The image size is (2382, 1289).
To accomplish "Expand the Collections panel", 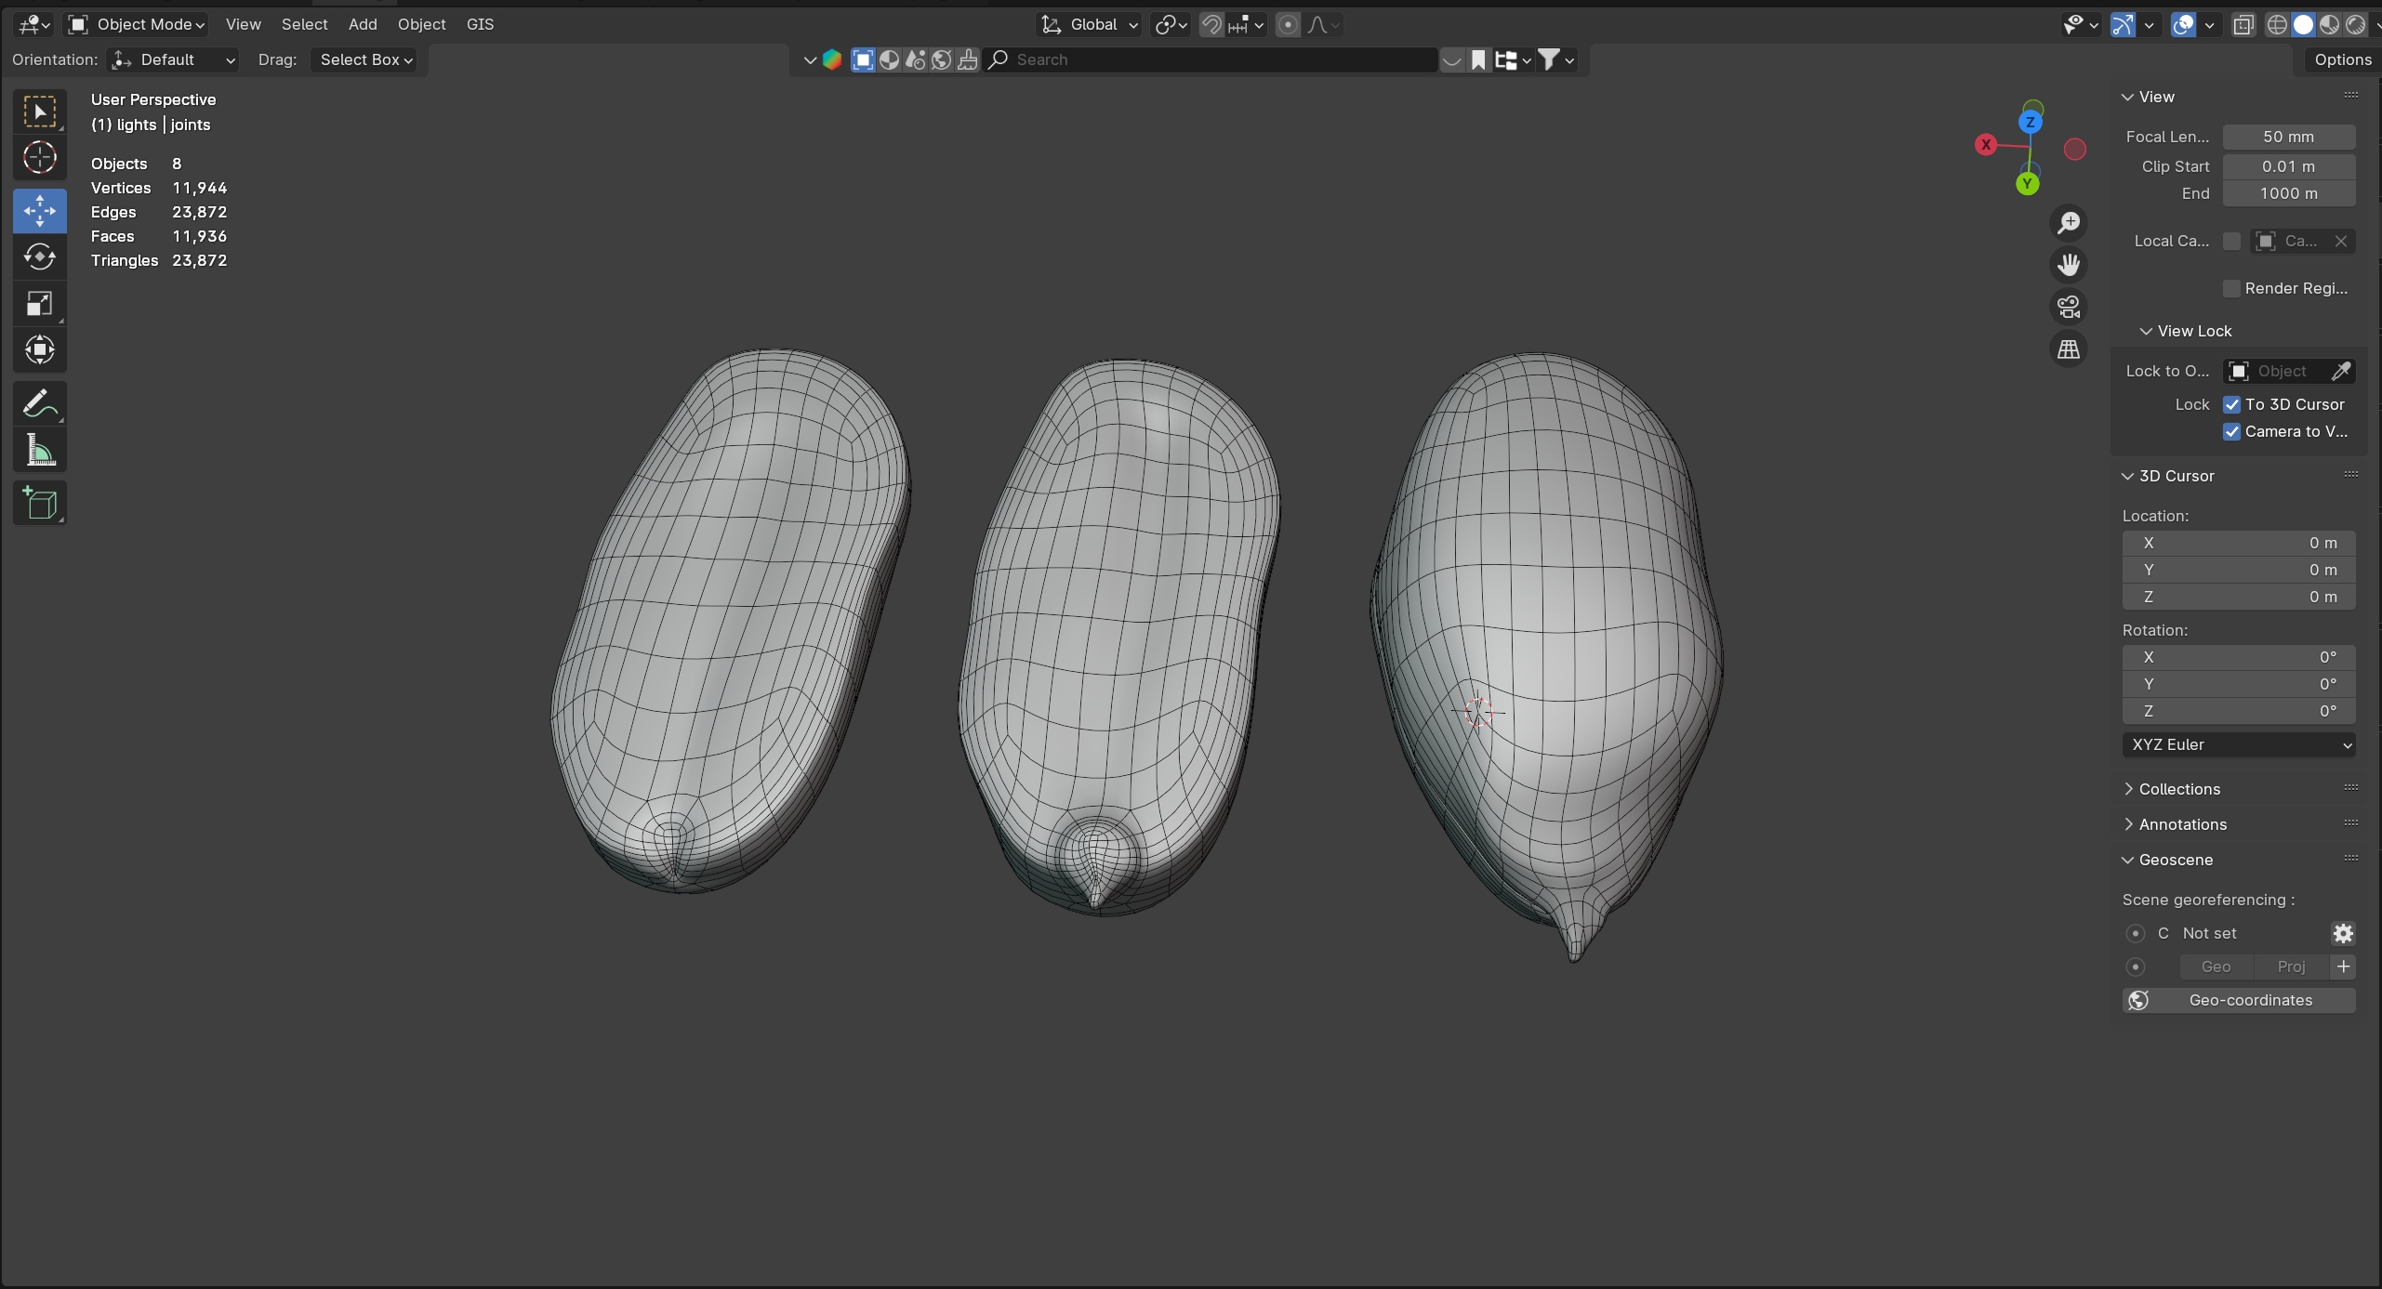I will [x=2178, y=789].
